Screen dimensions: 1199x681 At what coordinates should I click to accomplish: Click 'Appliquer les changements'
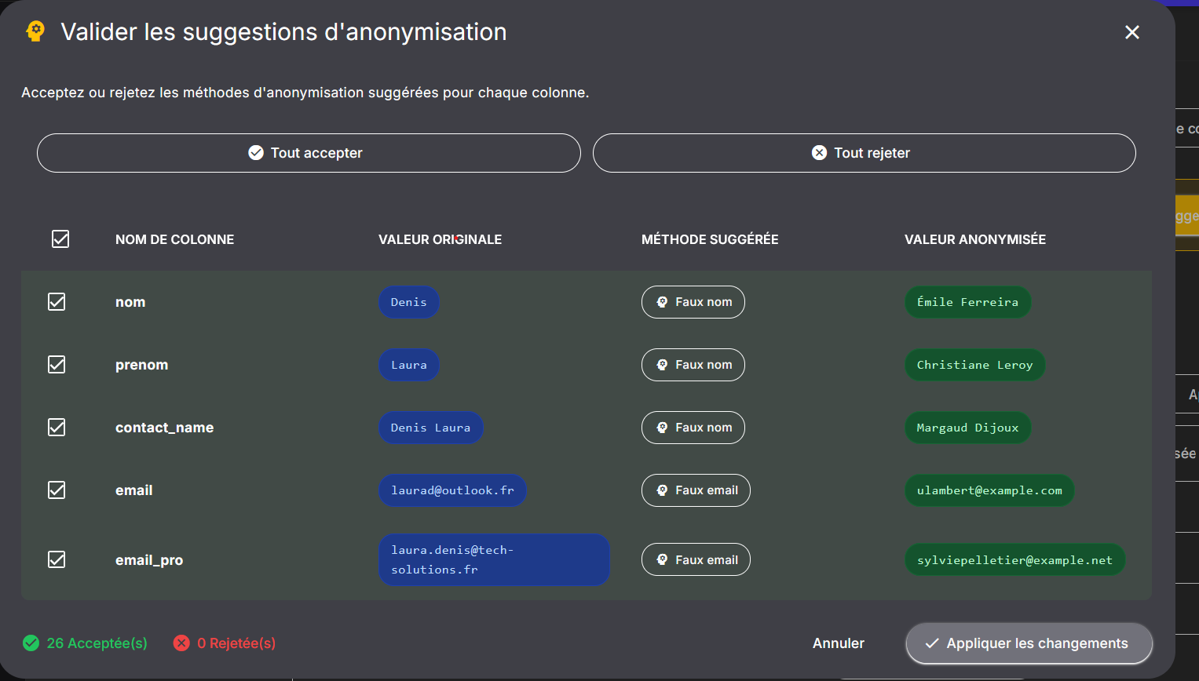pyautogui.click(x=1029, y=643)
